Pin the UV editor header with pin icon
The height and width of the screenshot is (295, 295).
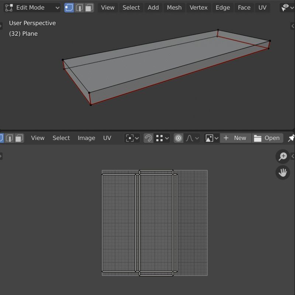(291, 138)
